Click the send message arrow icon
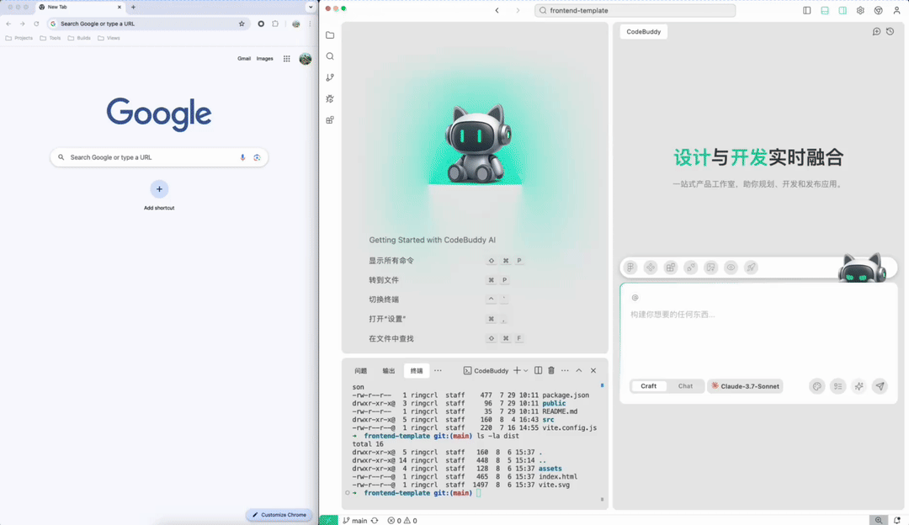909x525 pixels. (x=880, y=386)
